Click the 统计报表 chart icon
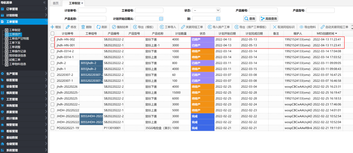 [x=2, y=118]
